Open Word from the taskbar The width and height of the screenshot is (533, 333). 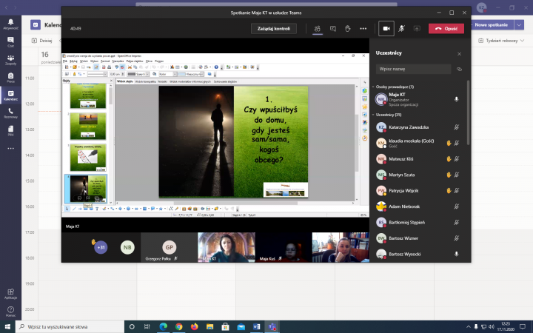[257, 326]
